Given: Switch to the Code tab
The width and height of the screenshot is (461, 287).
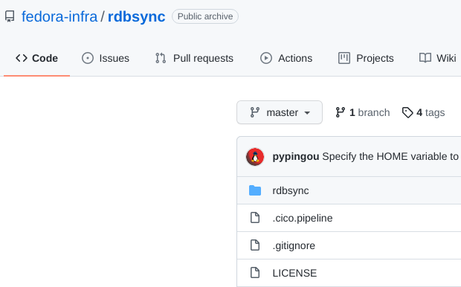Looking at the screenshot, I should 36,58.
